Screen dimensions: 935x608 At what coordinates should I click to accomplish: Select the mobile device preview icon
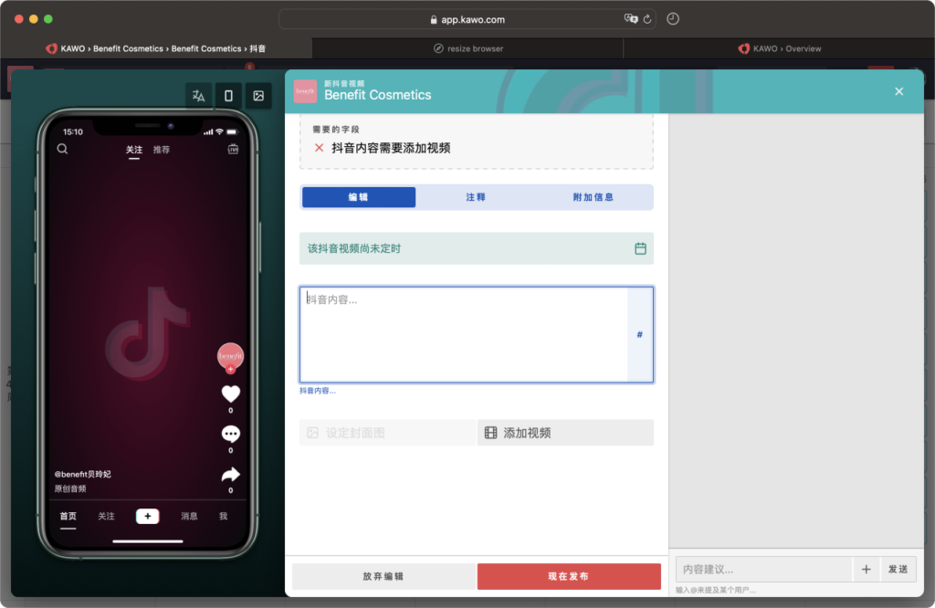pyautogui.click(x=228, y=96)
